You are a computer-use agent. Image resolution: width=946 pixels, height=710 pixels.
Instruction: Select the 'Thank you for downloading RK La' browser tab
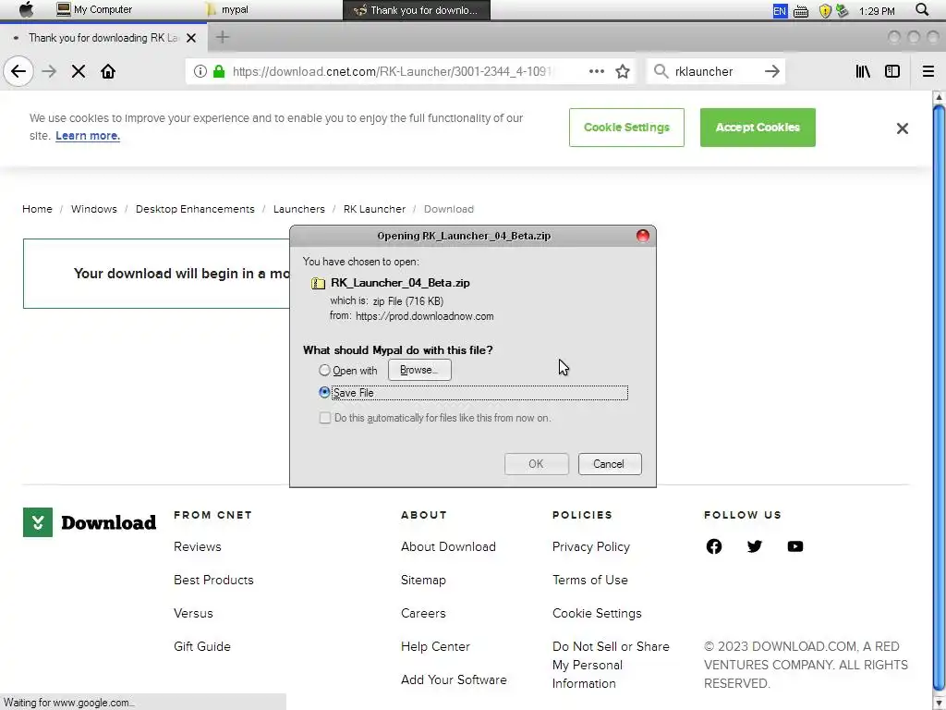[x=103, y=37]
